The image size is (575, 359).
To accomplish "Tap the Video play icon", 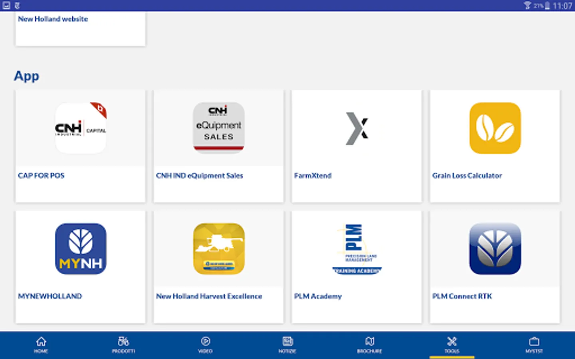I will (206, 341).
